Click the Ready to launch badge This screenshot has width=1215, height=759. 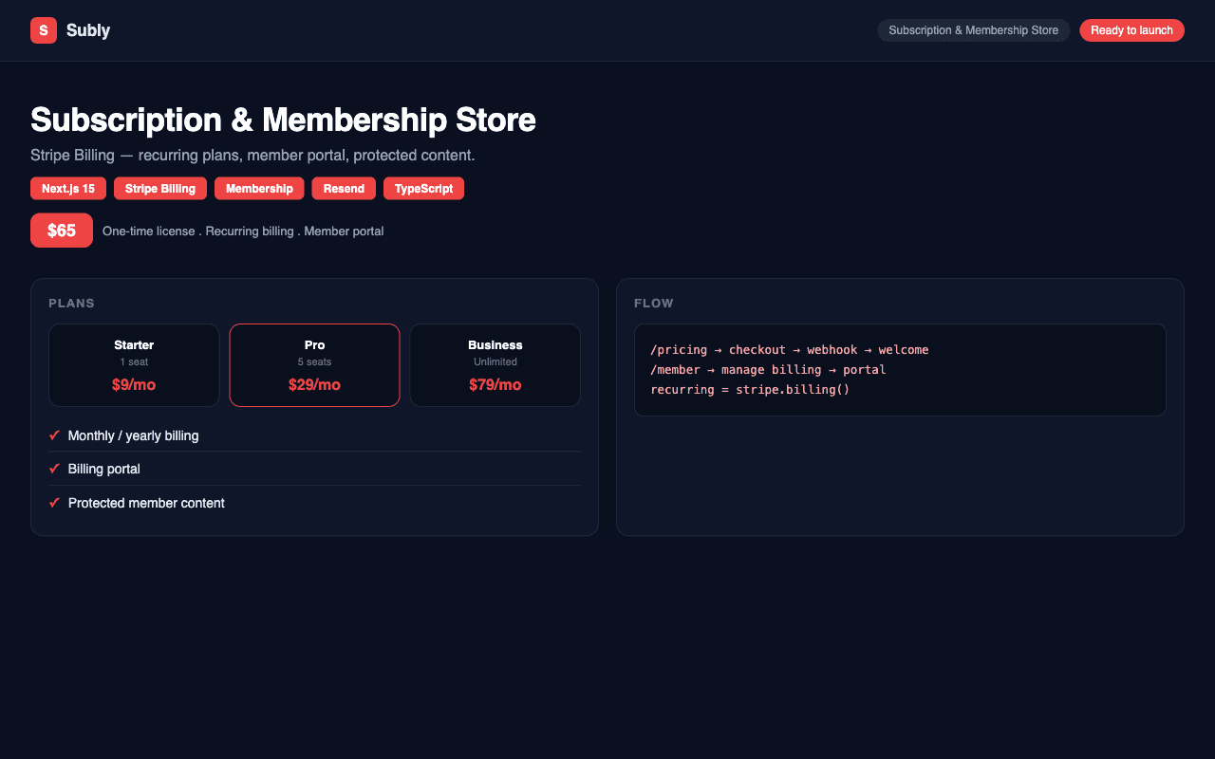pyautogui.click(x=1131, y=30)
